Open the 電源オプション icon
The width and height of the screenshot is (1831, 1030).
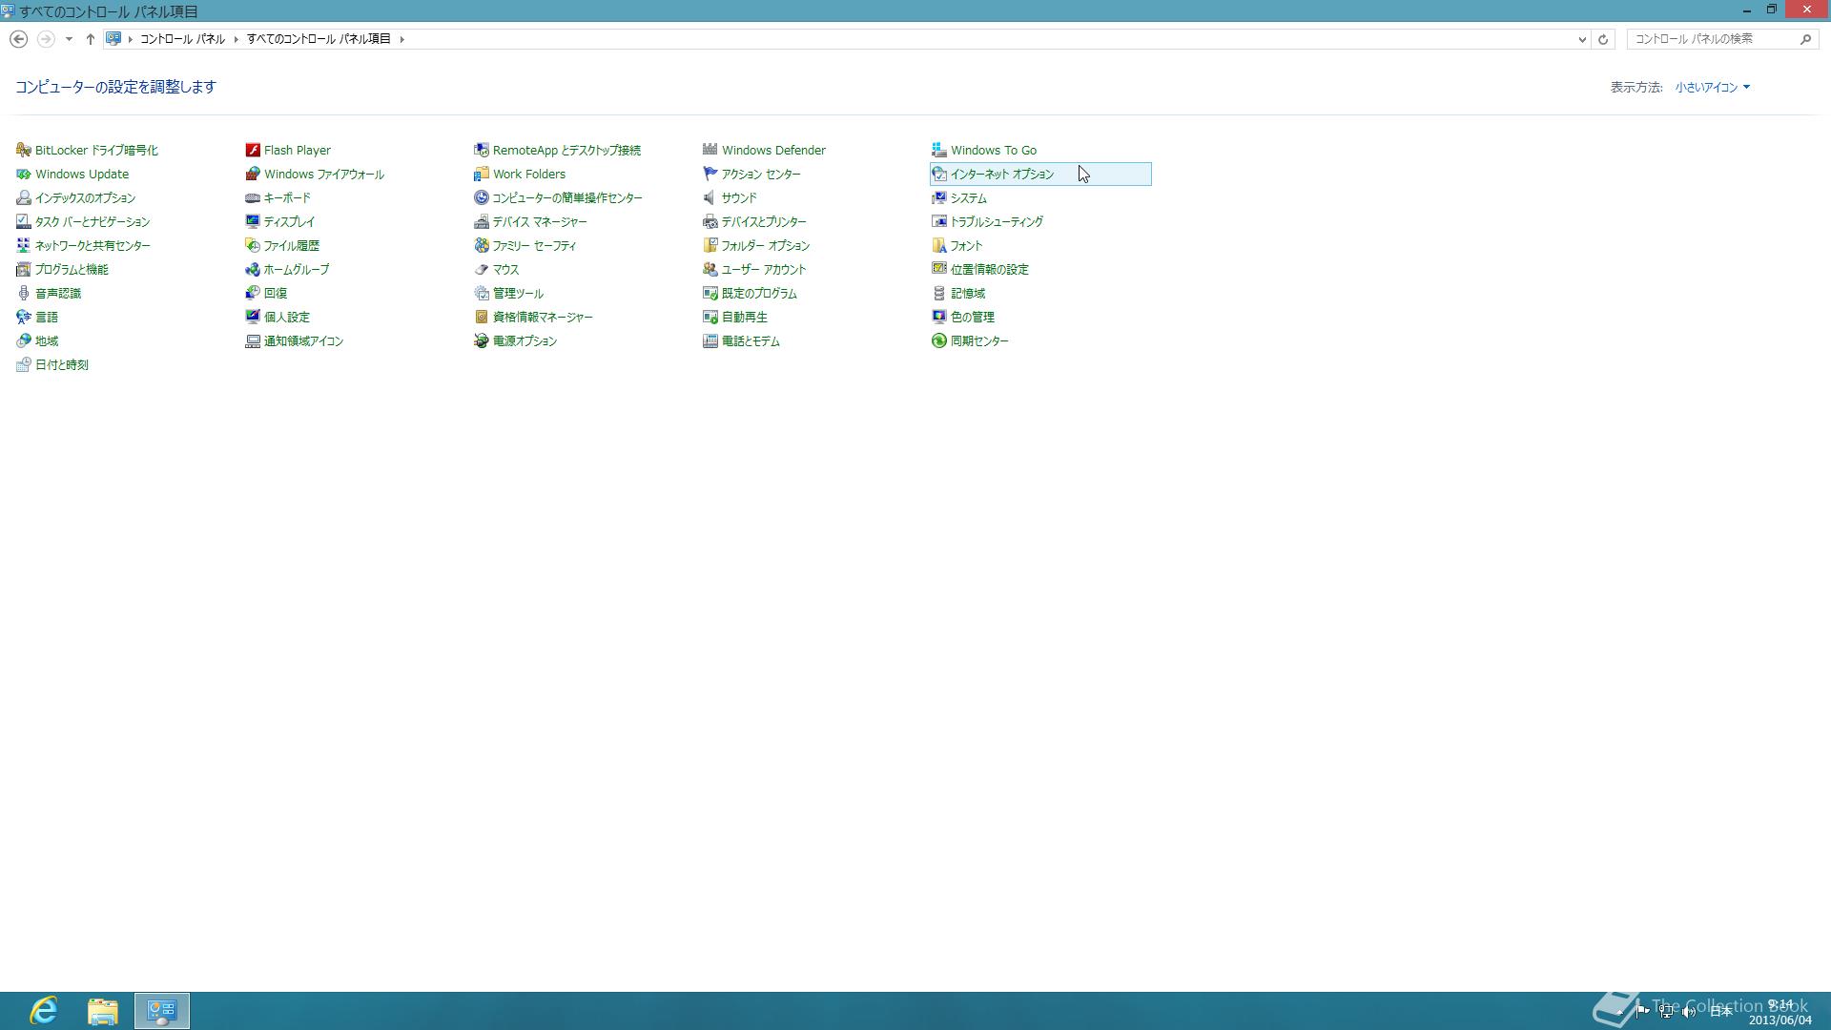(x=482, y=340)
